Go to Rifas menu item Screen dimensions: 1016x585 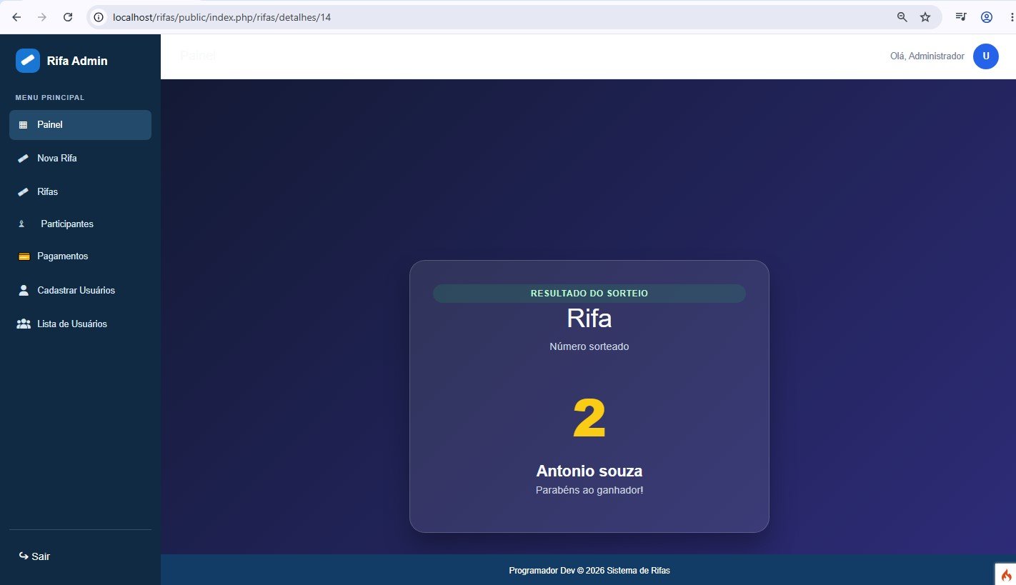[x=80, y=192]
